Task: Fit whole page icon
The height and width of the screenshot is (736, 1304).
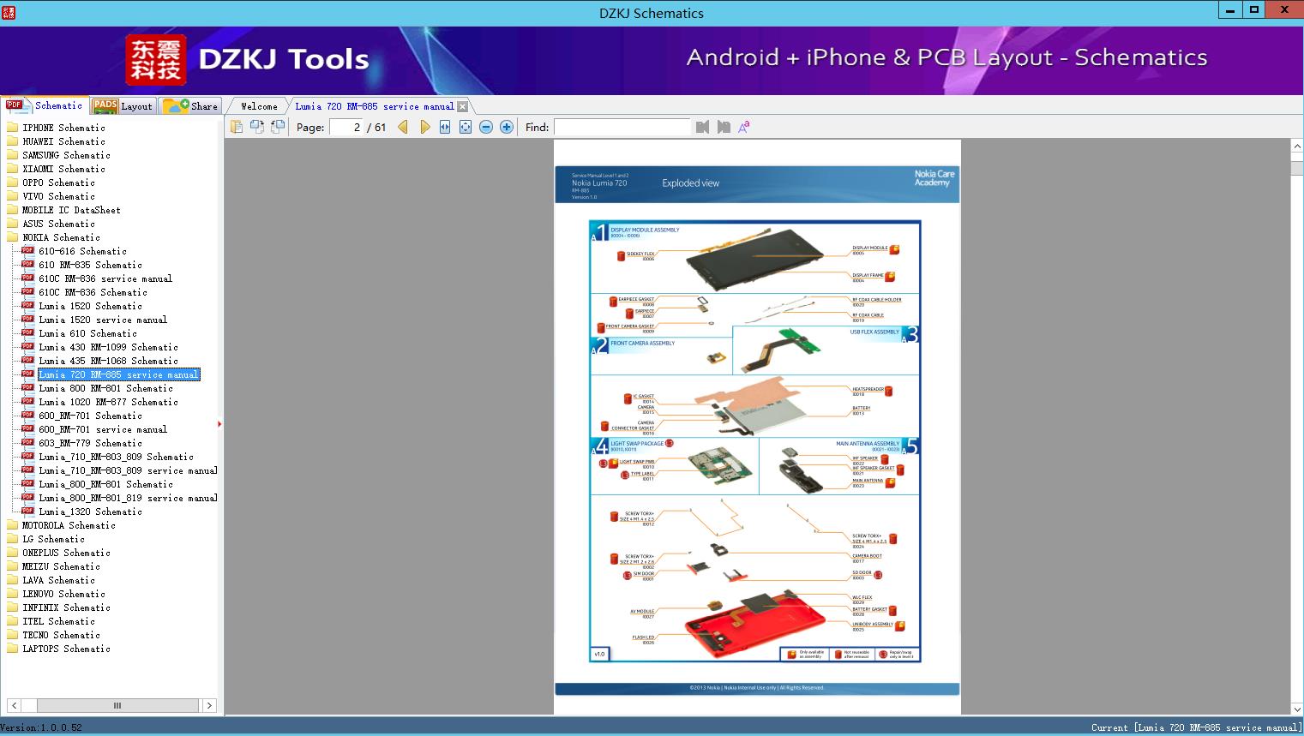Action: point(466,127)
